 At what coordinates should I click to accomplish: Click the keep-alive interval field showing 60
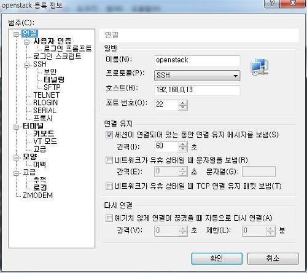click(x=166, y=146)
